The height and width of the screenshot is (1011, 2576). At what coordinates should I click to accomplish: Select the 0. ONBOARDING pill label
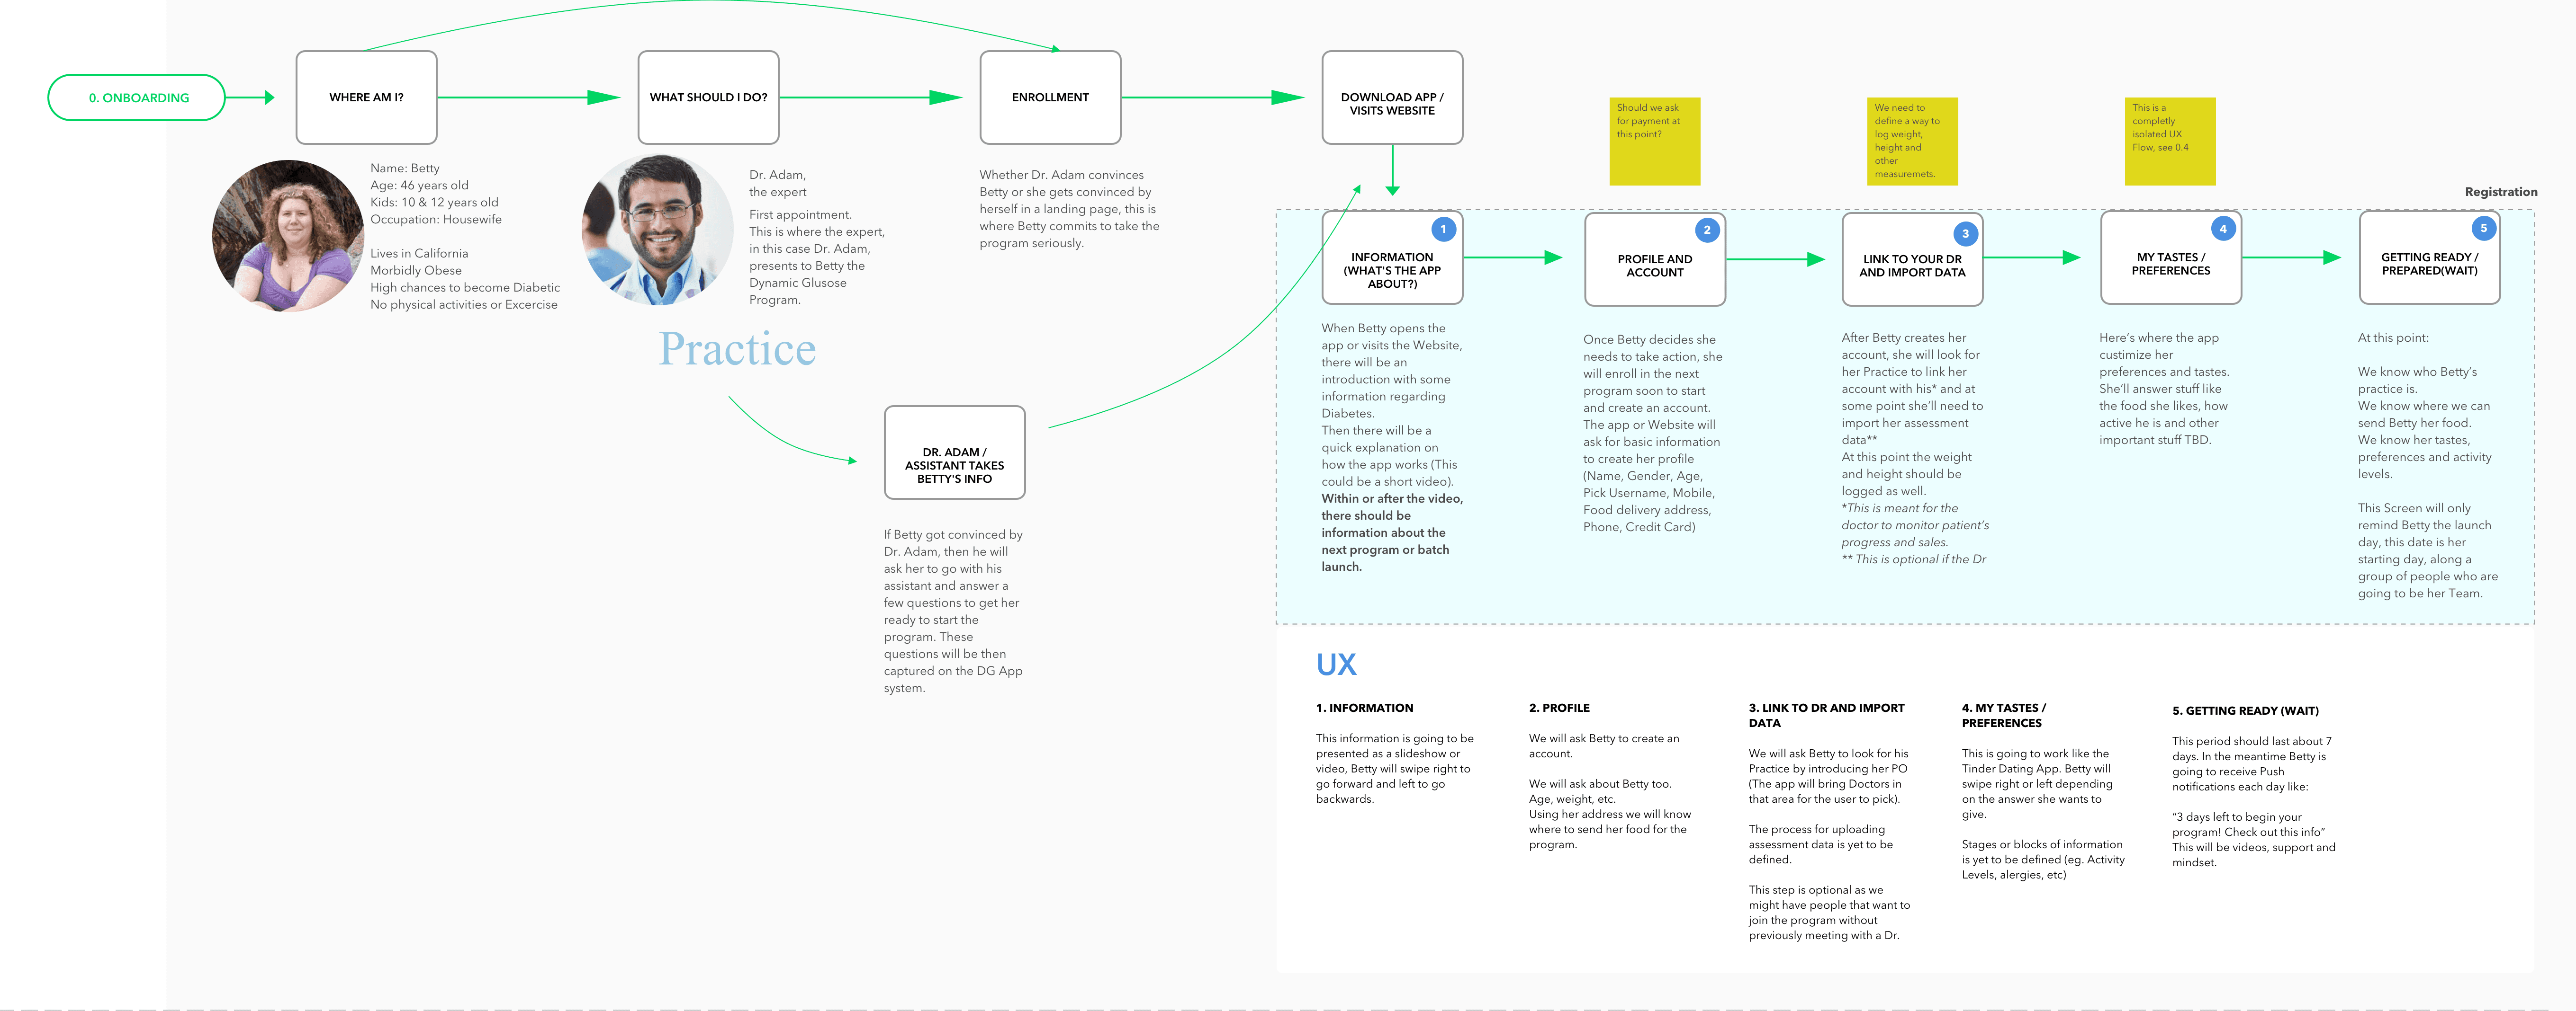tap(138, 98)
